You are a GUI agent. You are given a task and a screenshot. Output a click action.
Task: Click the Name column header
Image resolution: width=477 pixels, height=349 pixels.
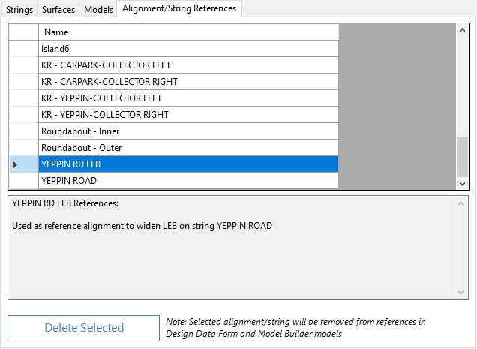click(187, 32)
